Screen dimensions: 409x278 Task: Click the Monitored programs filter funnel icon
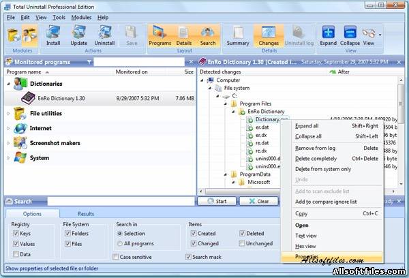coord(89,62)
